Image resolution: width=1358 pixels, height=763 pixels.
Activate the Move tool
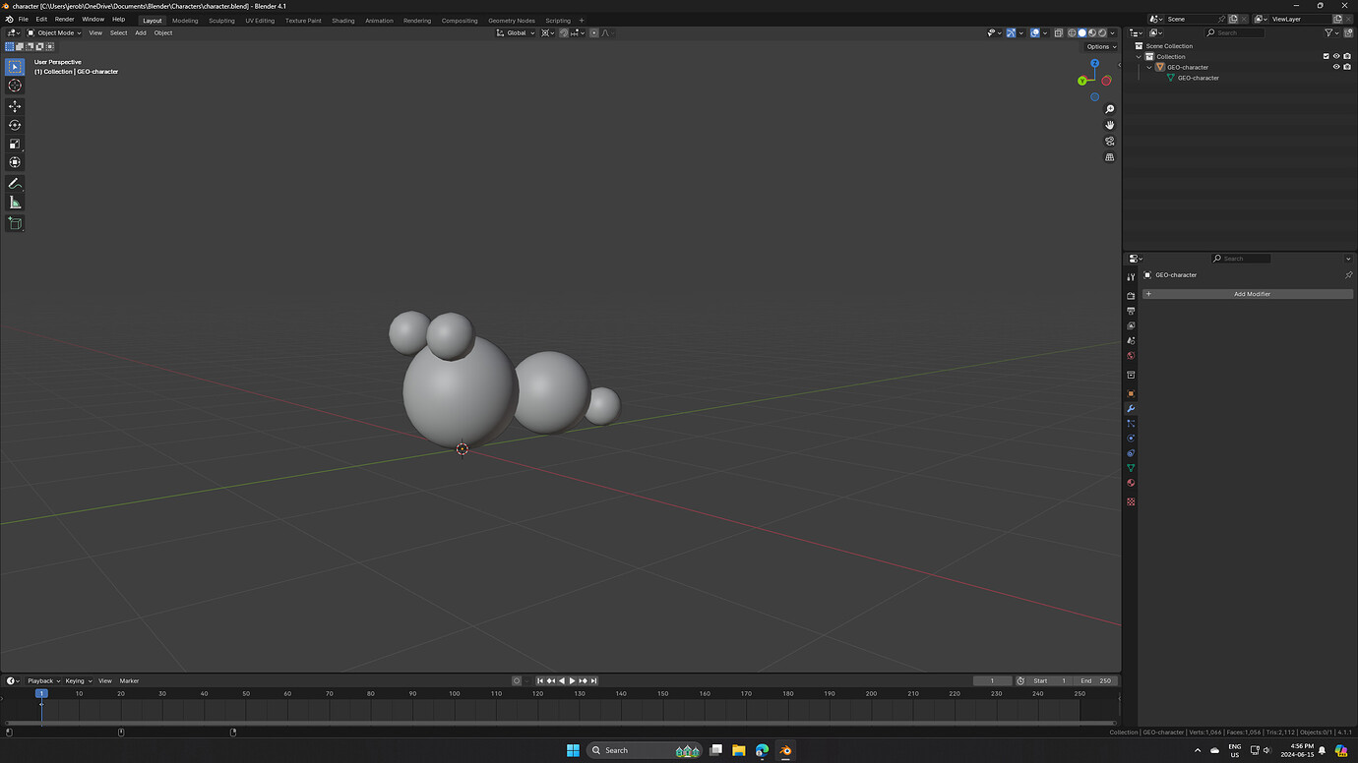(15, 106)
